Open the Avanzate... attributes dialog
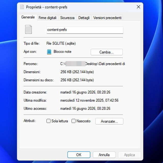This screenshot has width=163, height=163. [109, 121]
